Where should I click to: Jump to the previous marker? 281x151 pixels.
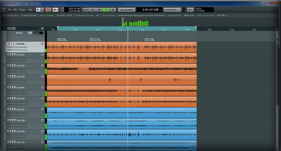click(x=84, y=10)
